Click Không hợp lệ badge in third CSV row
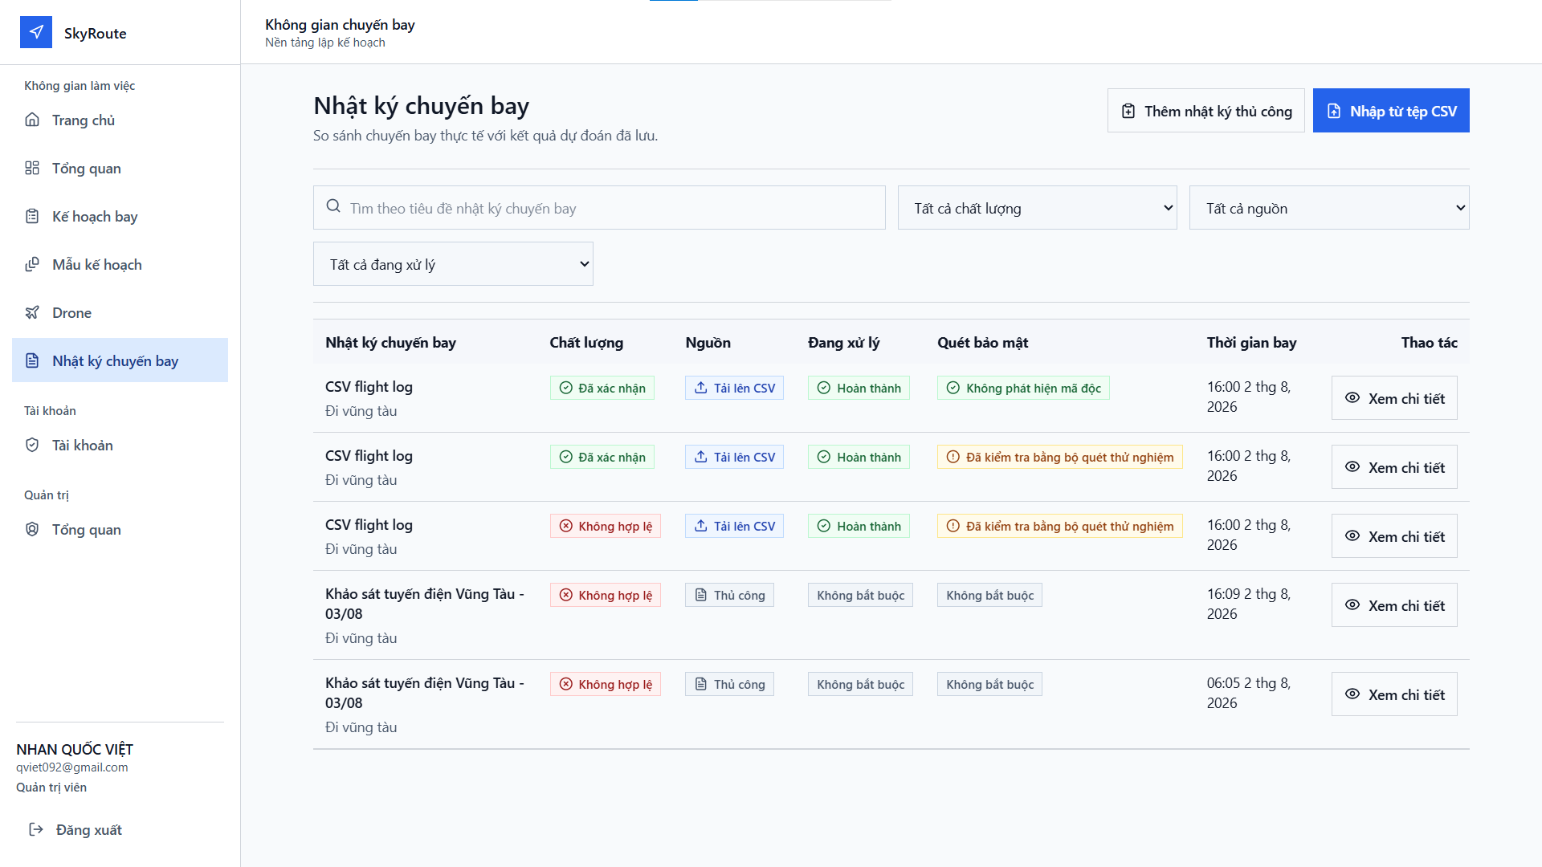The height and width of the screenshot is (867, 1542). [x=606, y=526]
